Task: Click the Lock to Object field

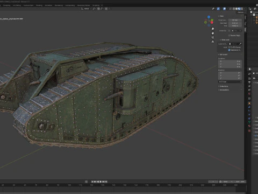Action: [235, 44]
